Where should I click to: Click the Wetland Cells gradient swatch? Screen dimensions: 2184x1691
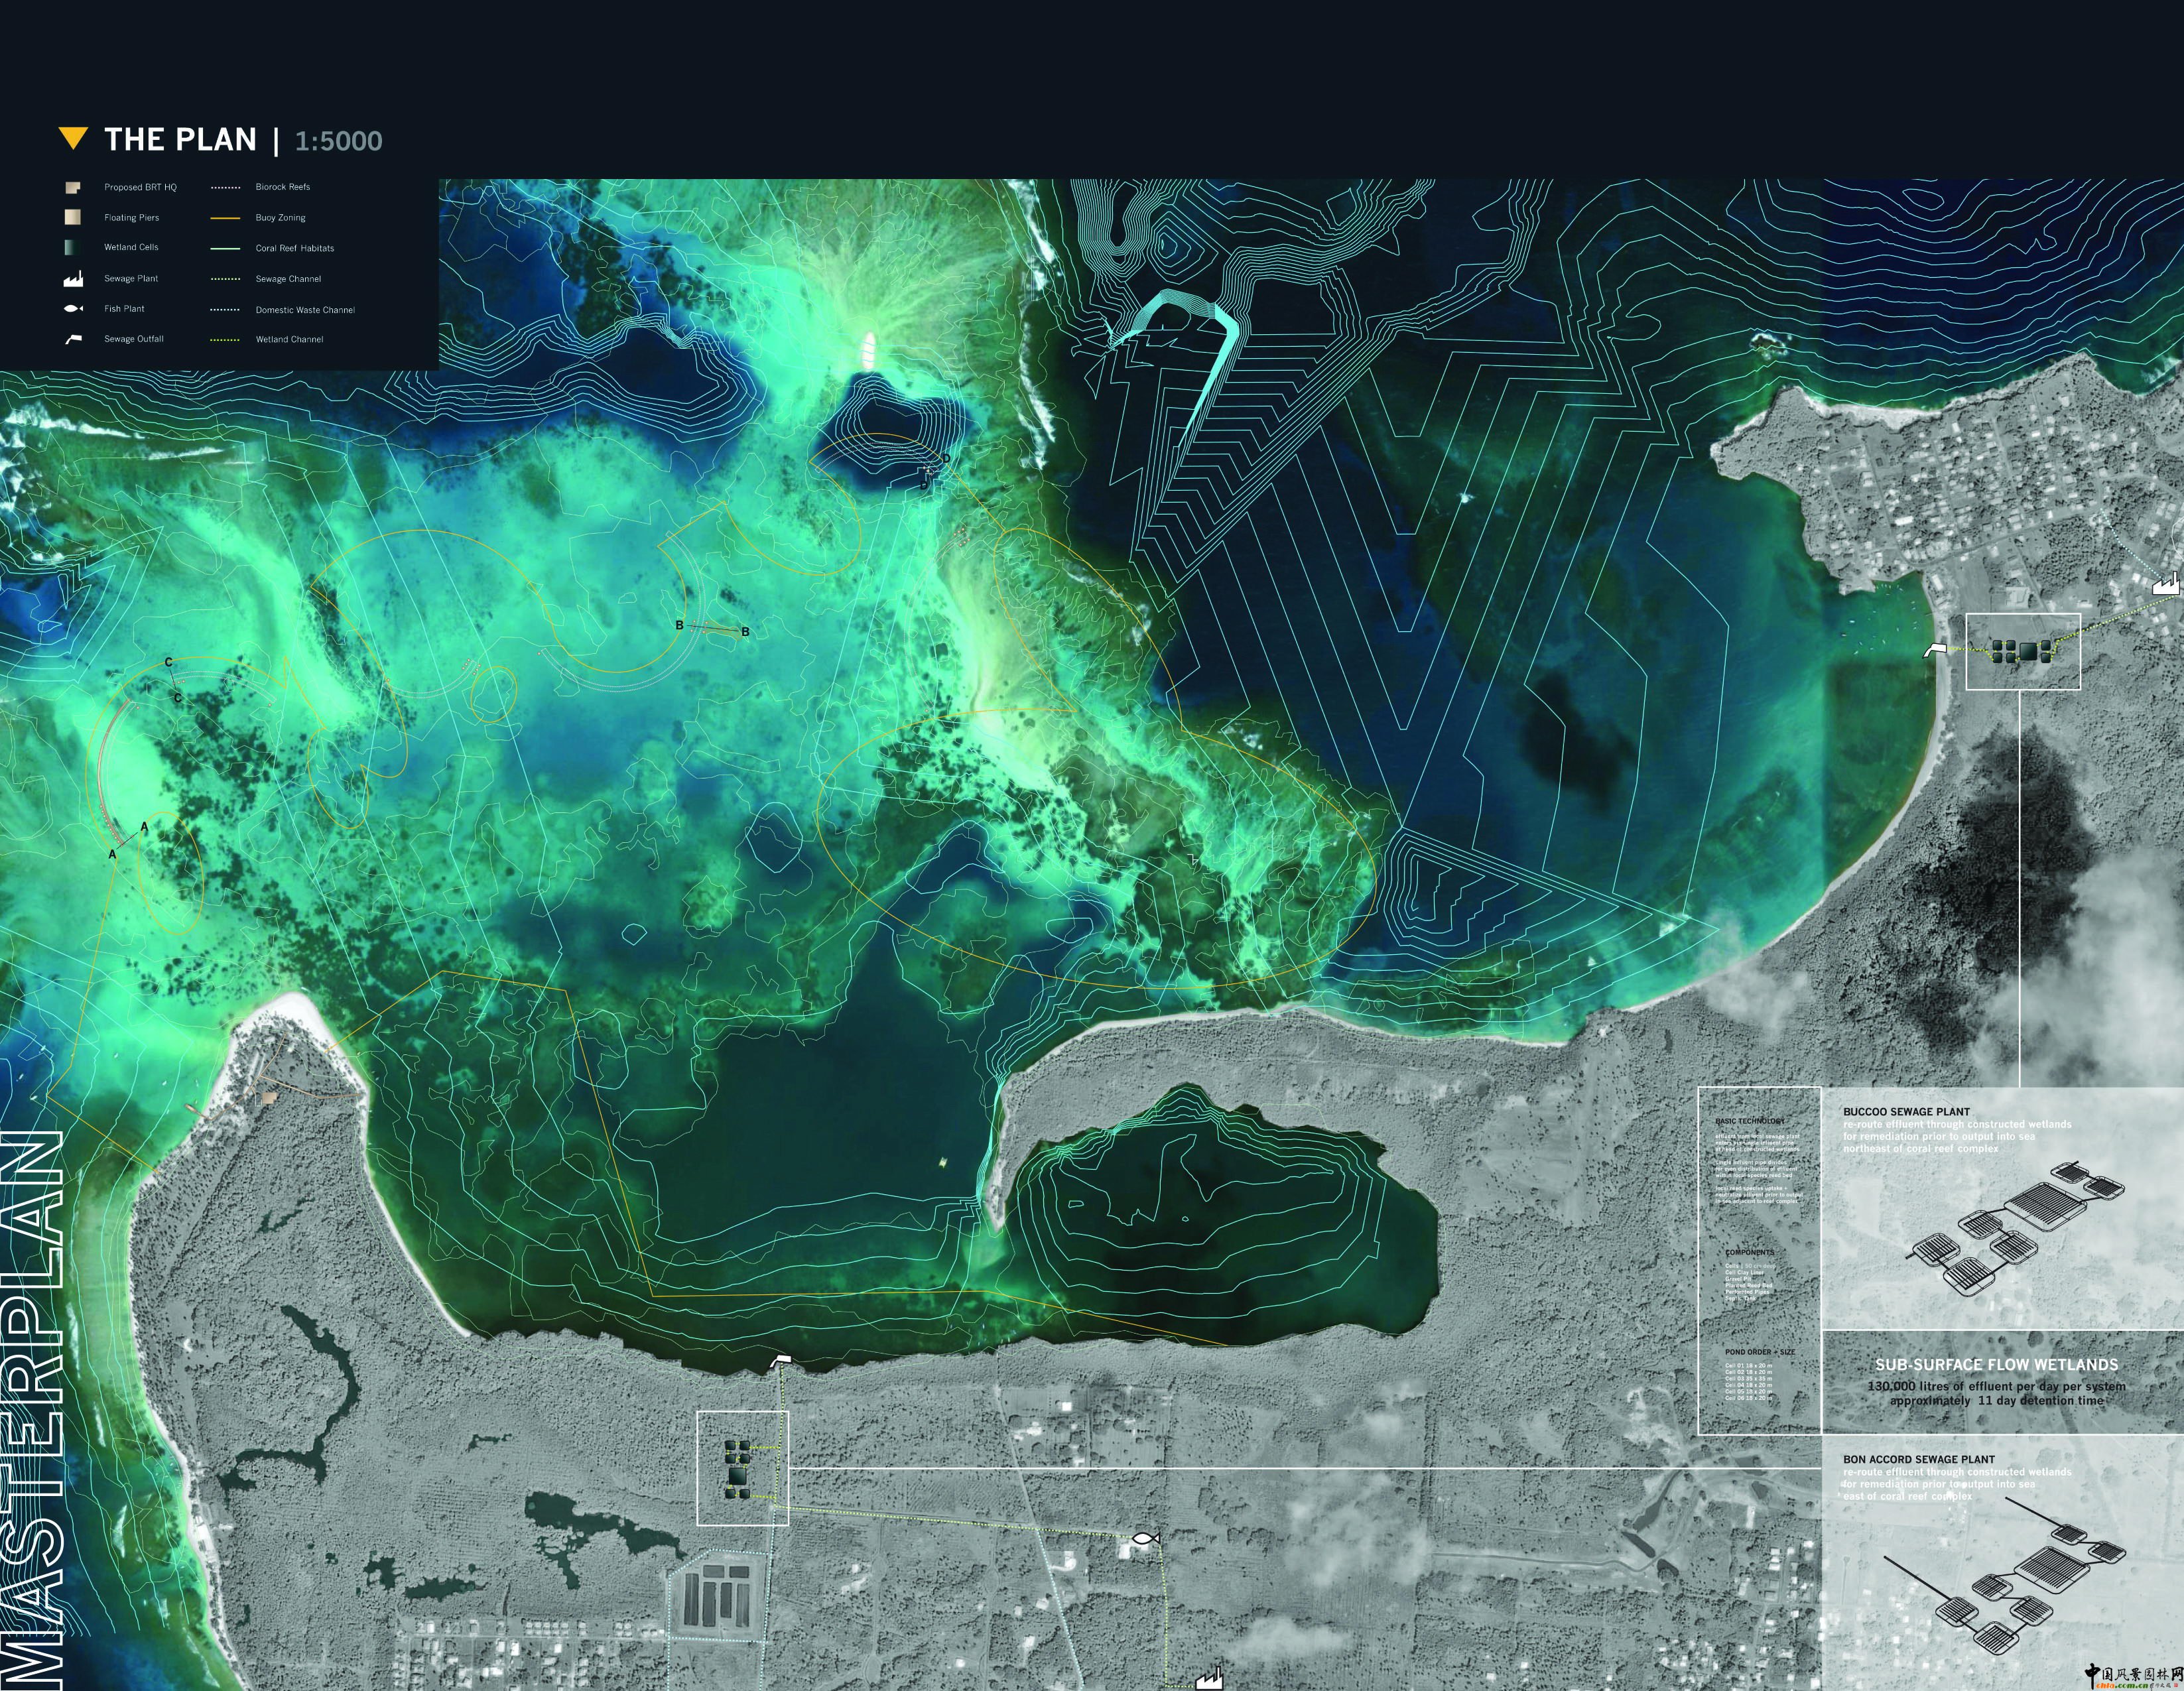73,247
